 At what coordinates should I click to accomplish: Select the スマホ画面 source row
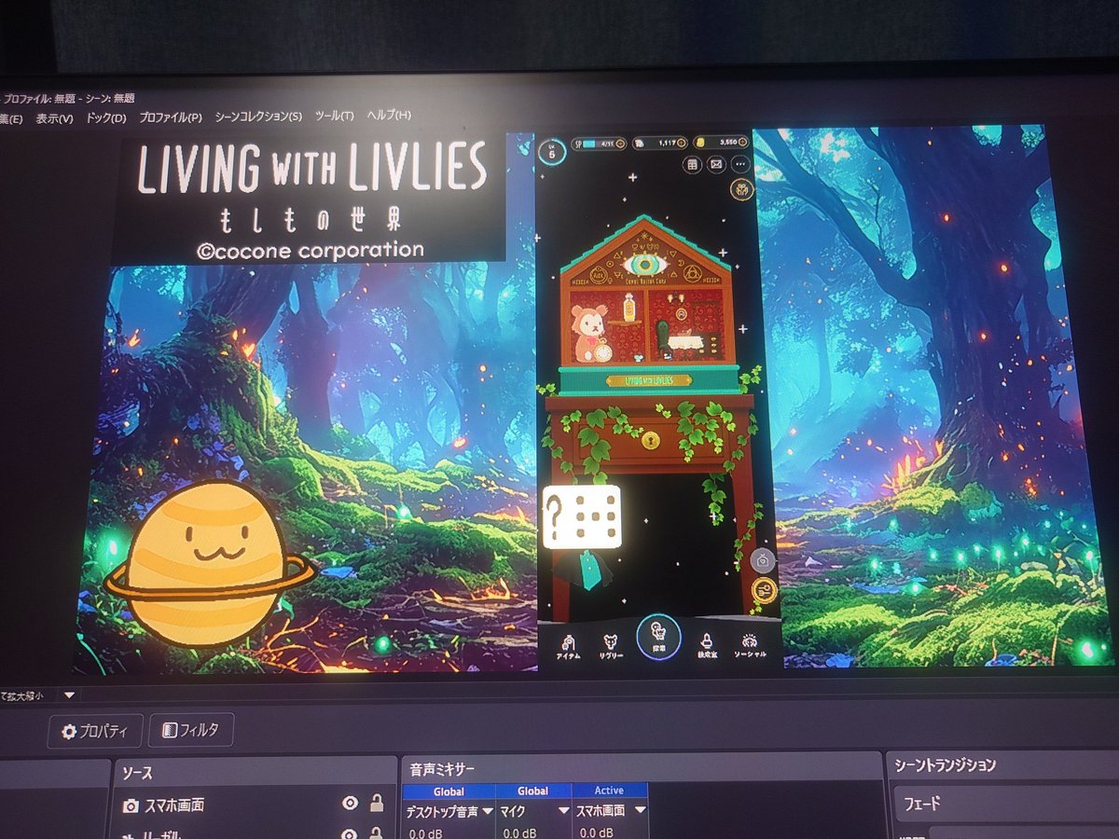click(254, 805)
